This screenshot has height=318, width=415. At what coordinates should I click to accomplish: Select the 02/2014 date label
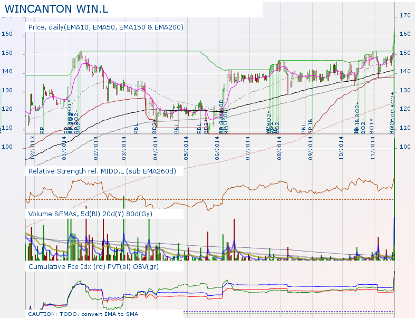click(x=95, y=148)
